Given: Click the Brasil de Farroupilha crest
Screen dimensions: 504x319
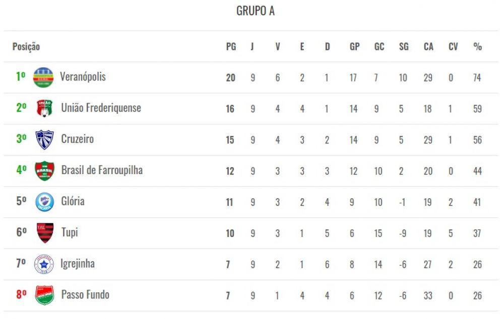Looking at the screenshot, I should click(x=44, y=171).
